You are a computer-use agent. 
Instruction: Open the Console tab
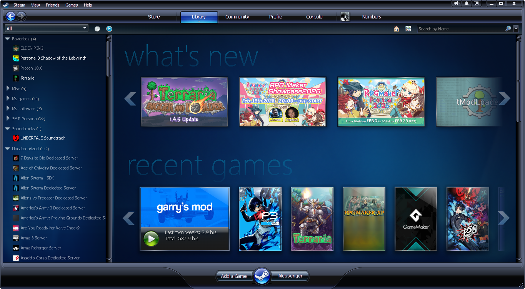314,17
